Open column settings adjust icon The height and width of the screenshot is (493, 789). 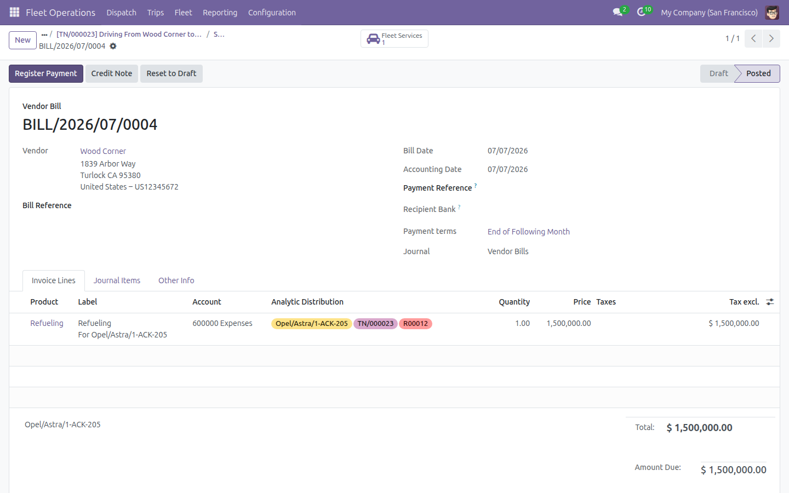click(x=770, y=302)
